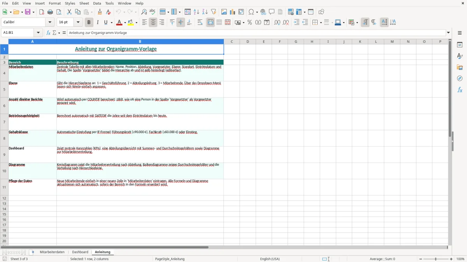Click Sort Descending icon
Viewport: 467px width, 262px height.
pos(205,12)
